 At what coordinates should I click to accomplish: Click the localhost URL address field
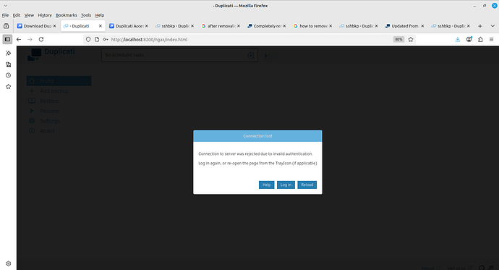[248, 40]
